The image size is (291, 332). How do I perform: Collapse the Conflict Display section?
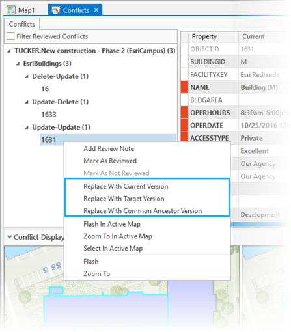(10, 236)
